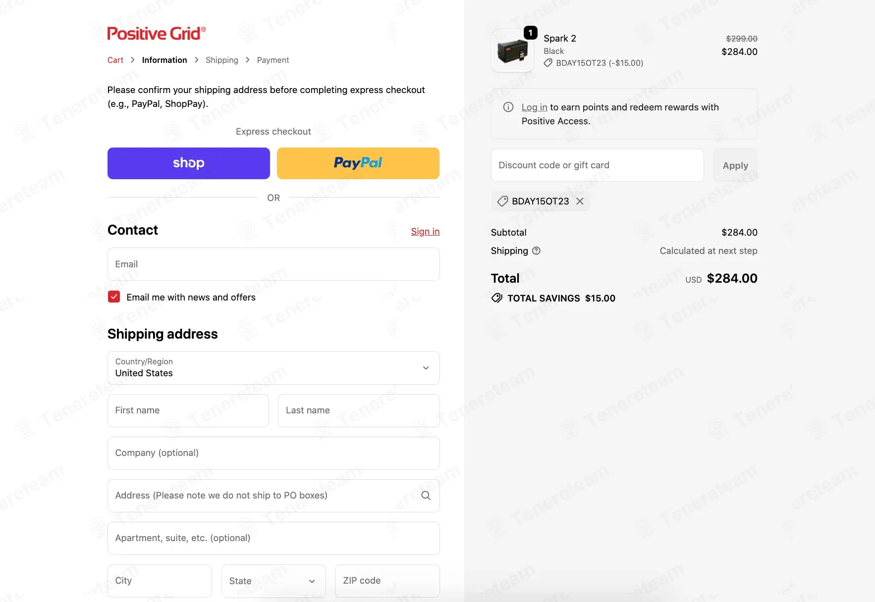The height and width of the screenshot is (602, 875).
Task: Open the Country/Region dropdown
Action: tap(273, 368)
